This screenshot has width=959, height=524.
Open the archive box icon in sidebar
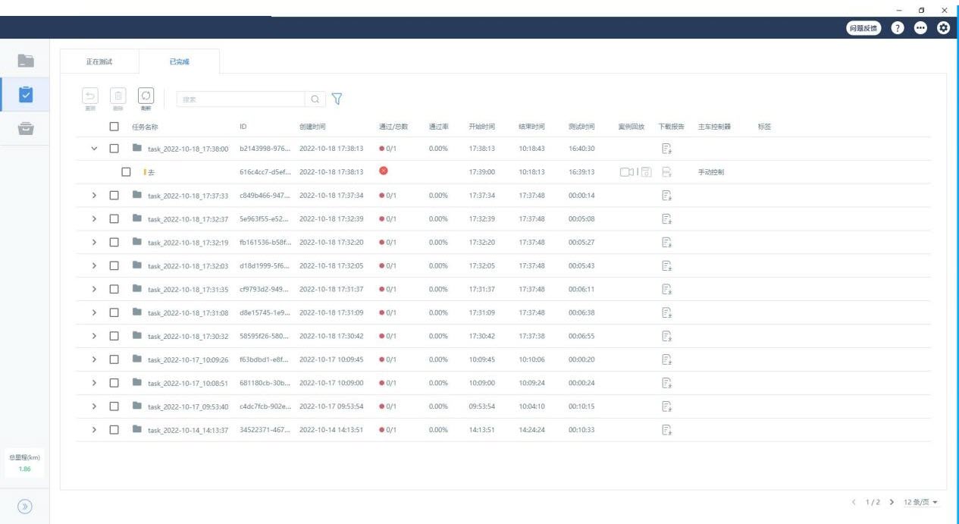click(x=25, y=128)
